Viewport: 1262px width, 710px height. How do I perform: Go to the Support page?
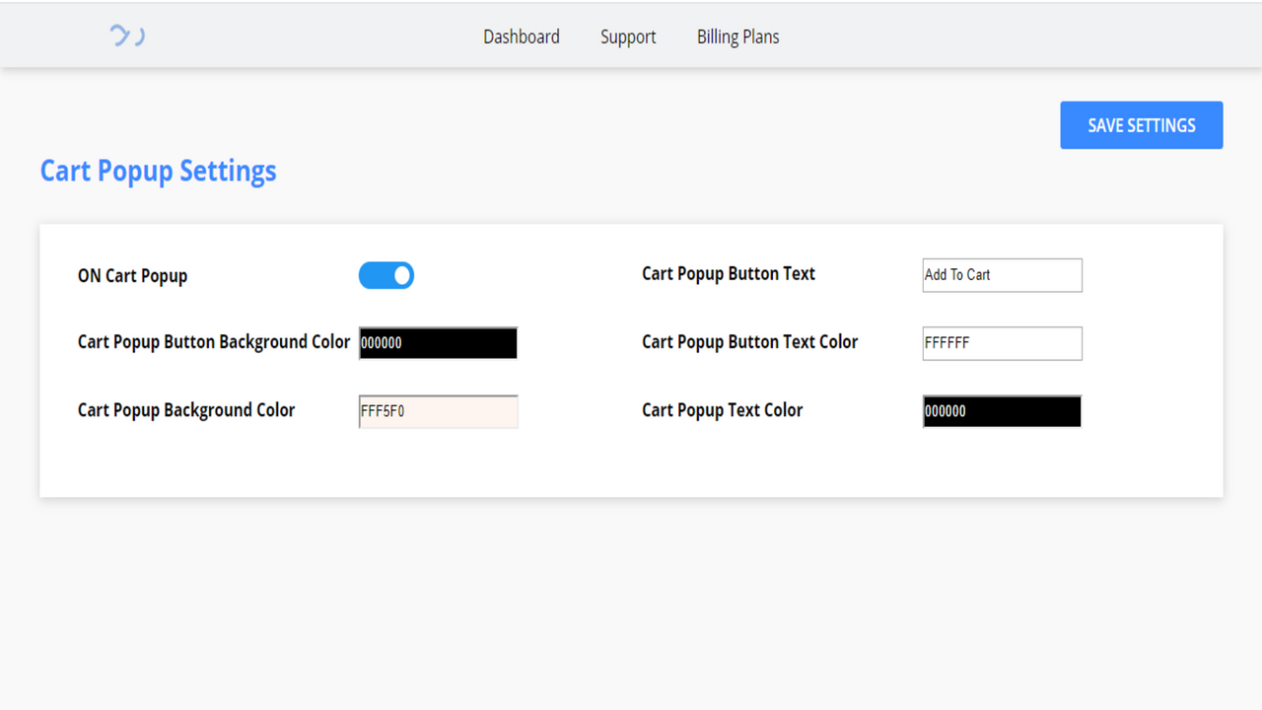pyautogui.click(x=628, y=36)
